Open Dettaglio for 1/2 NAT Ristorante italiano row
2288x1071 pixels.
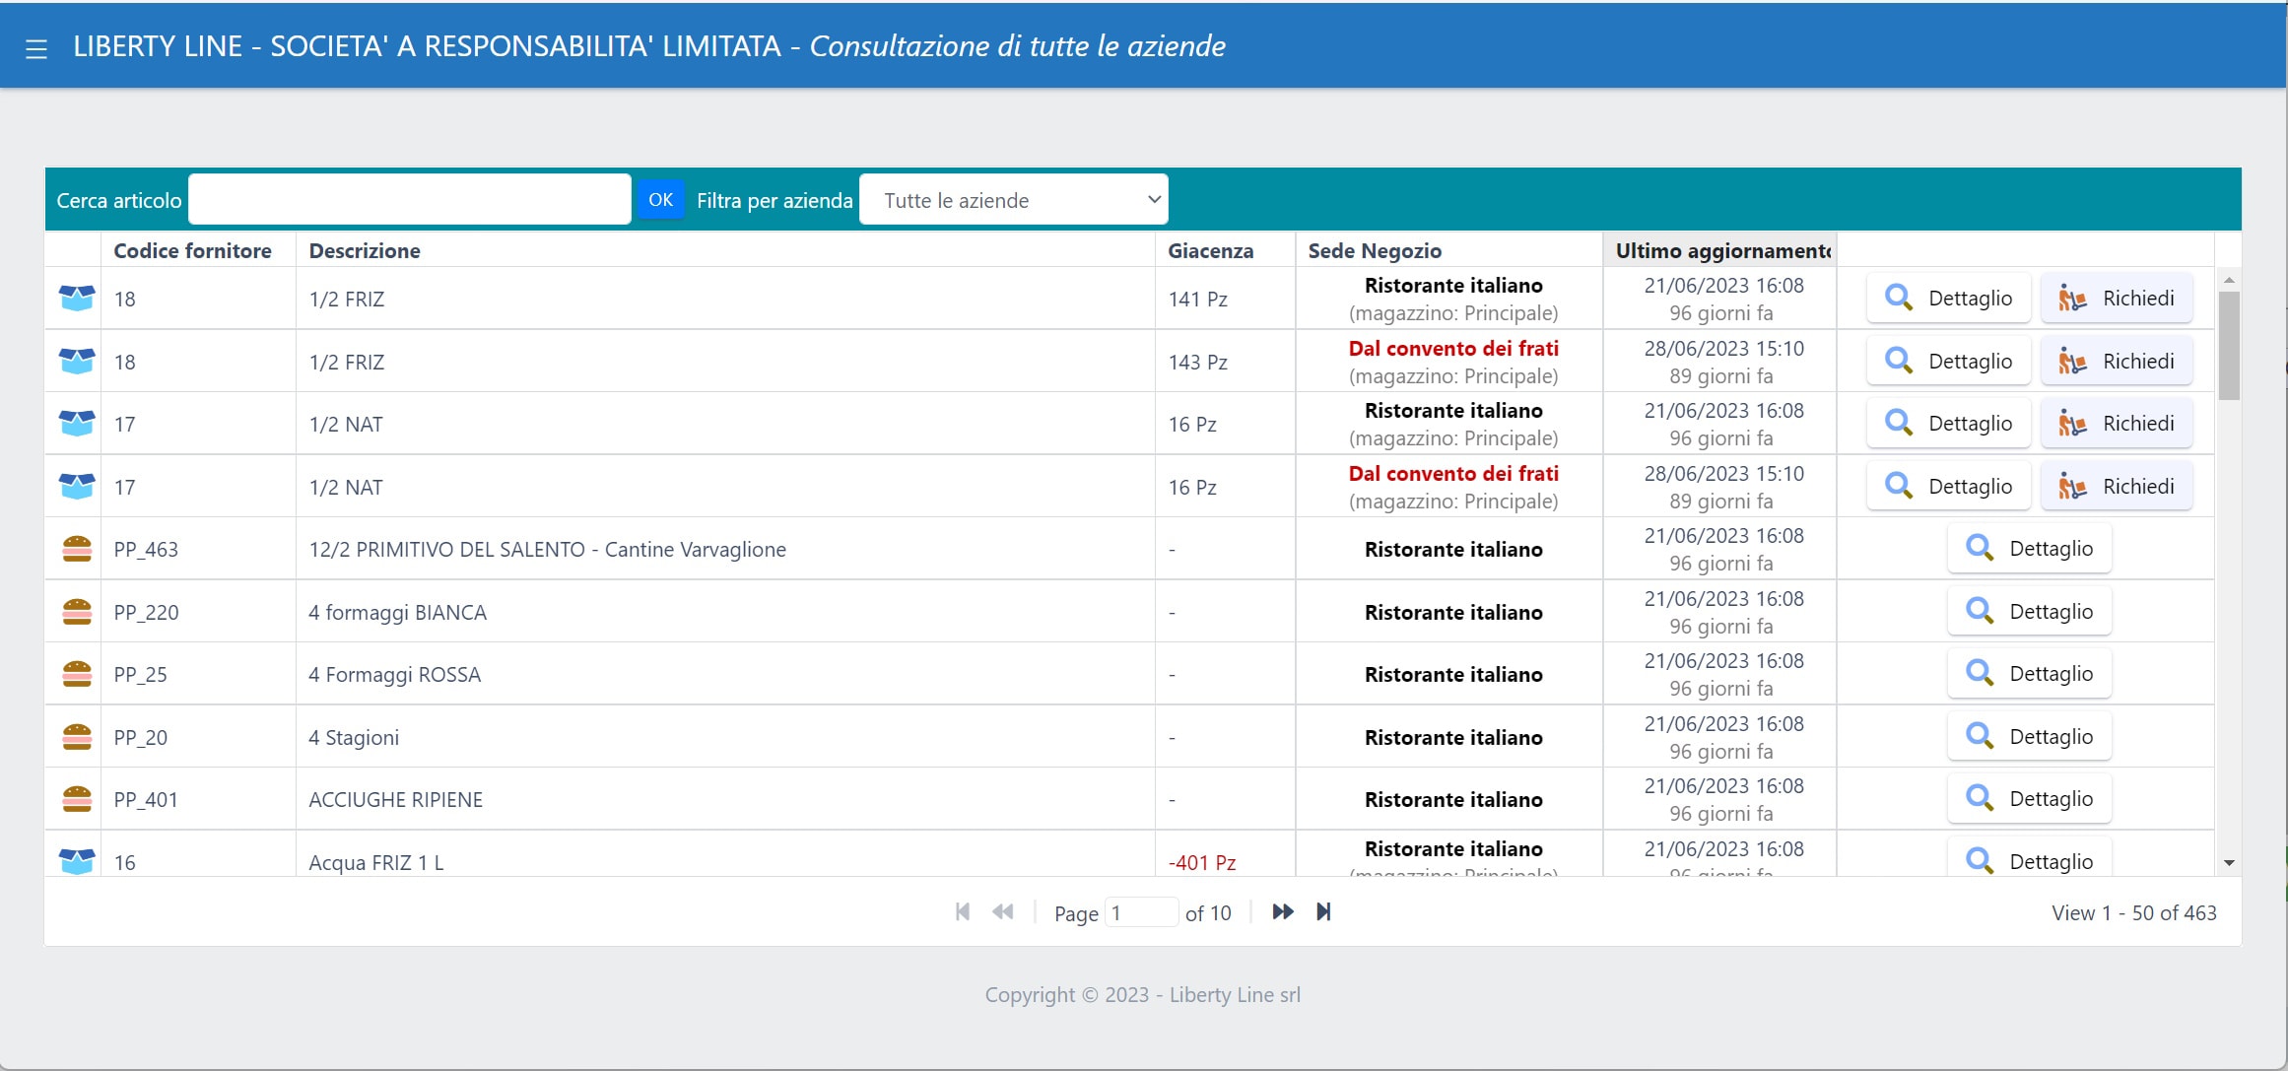(x=1948, y=424)
